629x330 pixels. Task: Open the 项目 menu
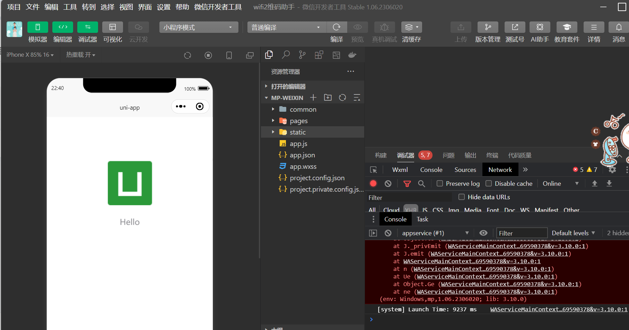[14, 7]
